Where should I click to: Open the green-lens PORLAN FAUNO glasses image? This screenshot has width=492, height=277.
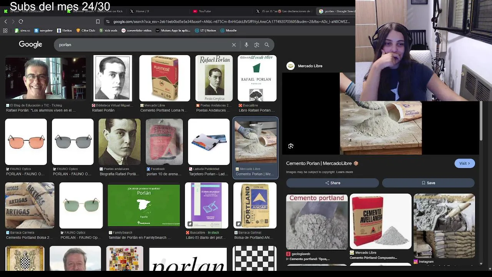pos(81,205)
